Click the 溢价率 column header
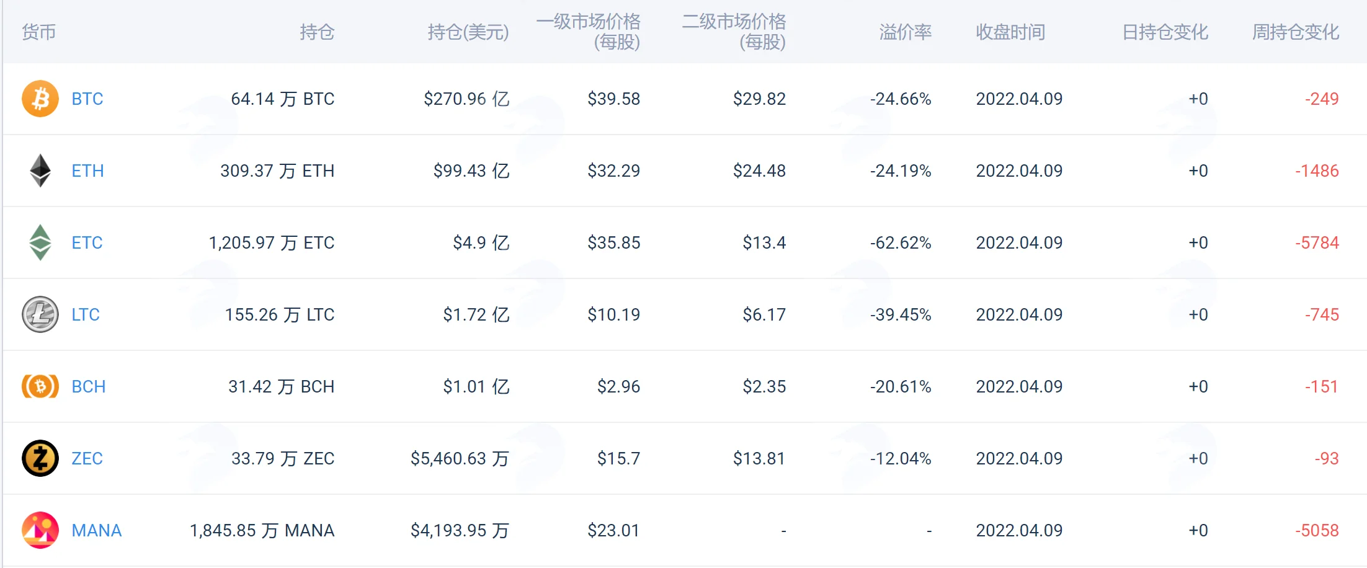1367x568 pixels. [905, 32]
